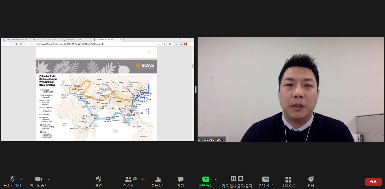This screenshot has height=189, width=385.
Task: Open the polls (설문조사) icon
Action: [x=158, y=179]
